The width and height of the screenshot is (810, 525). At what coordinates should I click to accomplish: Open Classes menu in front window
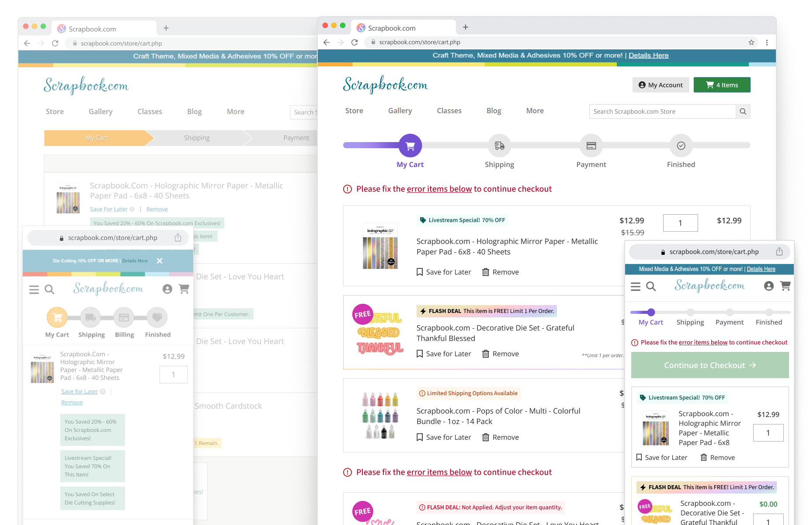(x=449, y=111)
